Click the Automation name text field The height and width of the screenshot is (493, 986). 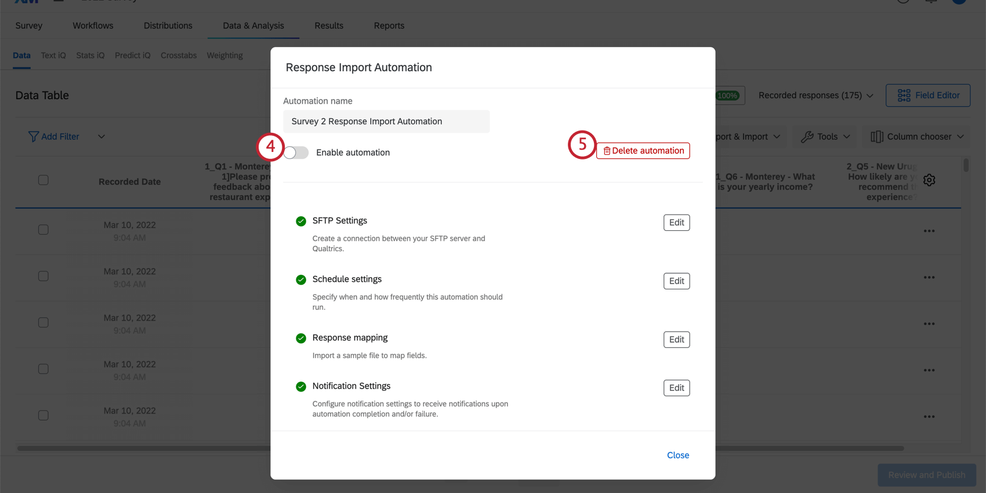[x=386, y=122]
